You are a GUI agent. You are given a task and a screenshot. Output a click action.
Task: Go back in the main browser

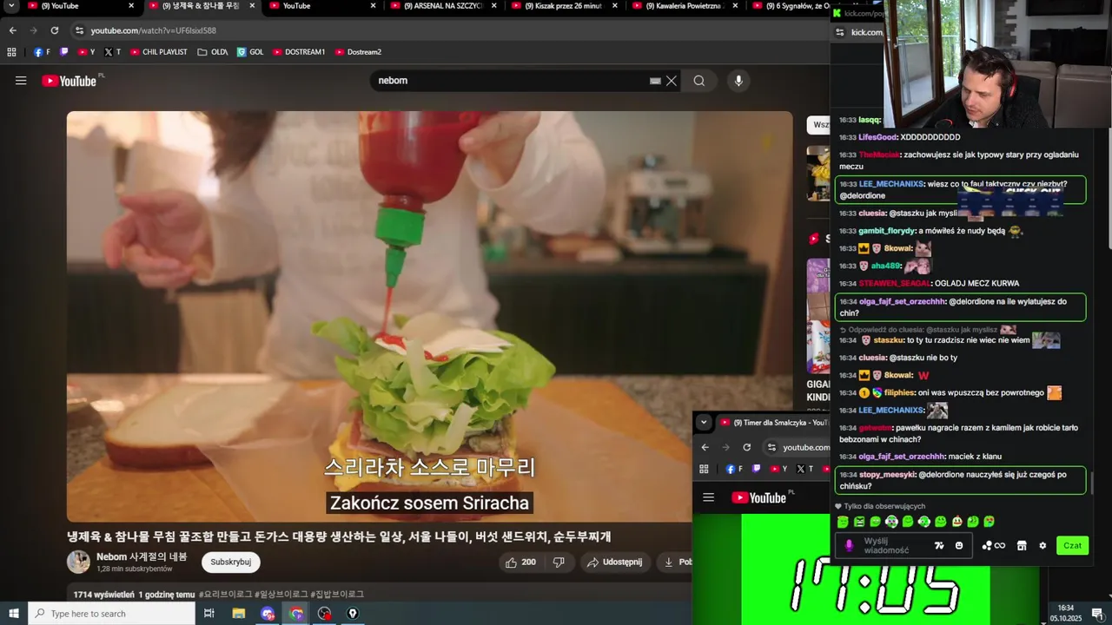point(12,30)
